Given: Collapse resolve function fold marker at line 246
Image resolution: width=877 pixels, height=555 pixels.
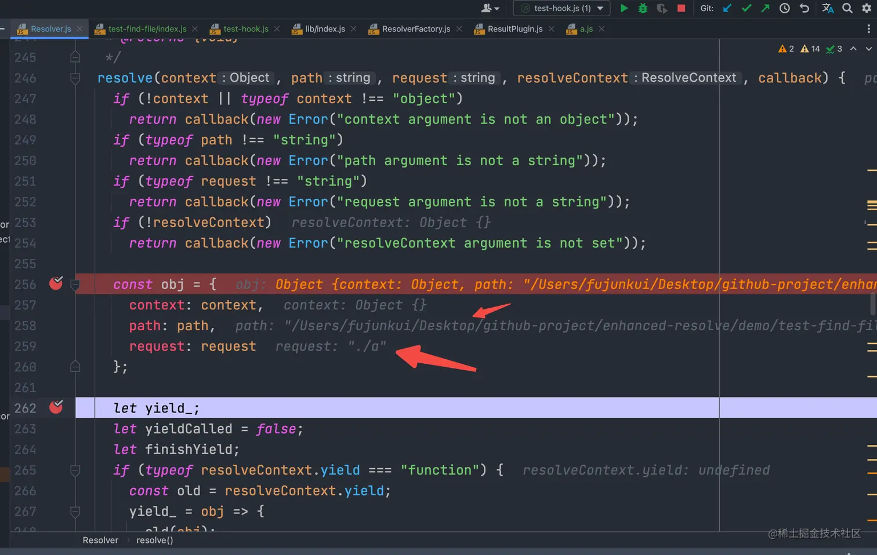Looking at the screenshot, I should 75,78.
